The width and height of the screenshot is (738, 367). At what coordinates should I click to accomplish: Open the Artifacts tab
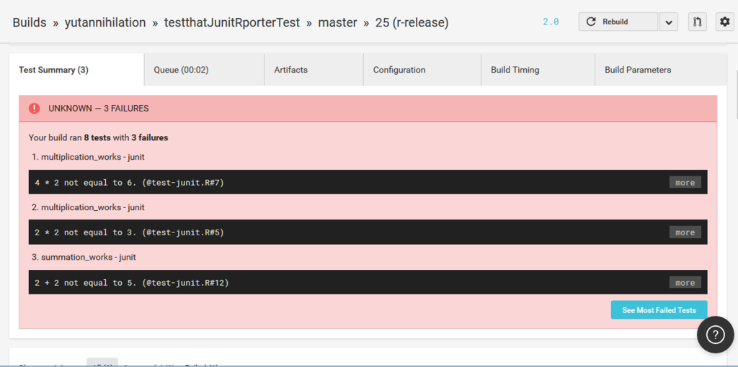click(x=314, y=70)
